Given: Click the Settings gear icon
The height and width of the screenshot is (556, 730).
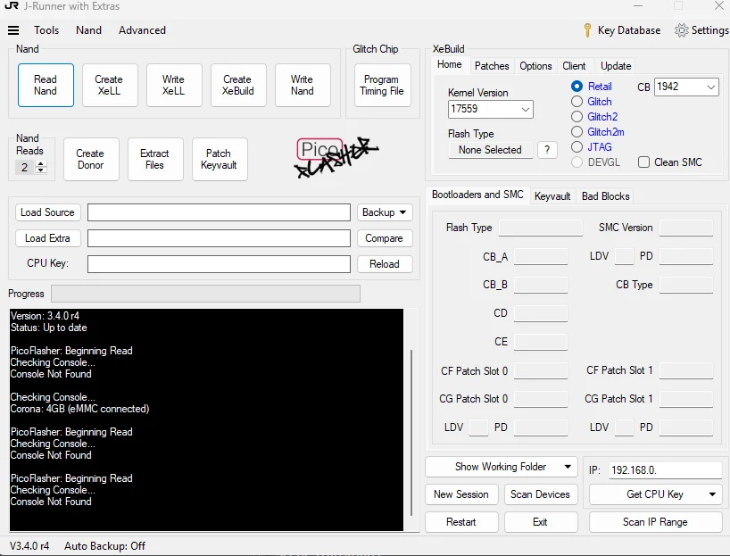Looking at the screenshot, I should (681, 30).
